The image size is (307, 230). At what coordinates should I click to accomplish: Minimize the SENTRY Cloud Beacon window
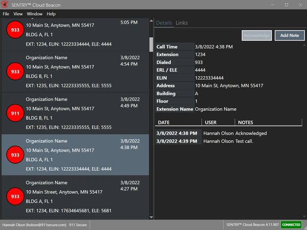click(x=272, y=5)
